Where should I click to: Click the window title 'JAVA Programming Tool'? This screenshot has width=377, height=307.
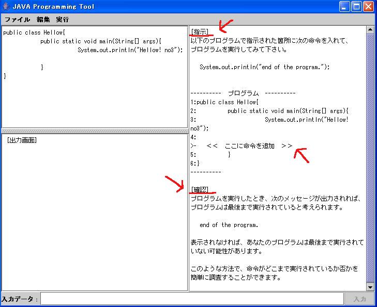(x=53, y=7)
